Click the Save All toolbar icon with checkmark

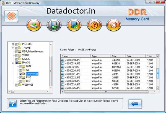(74, 25)
